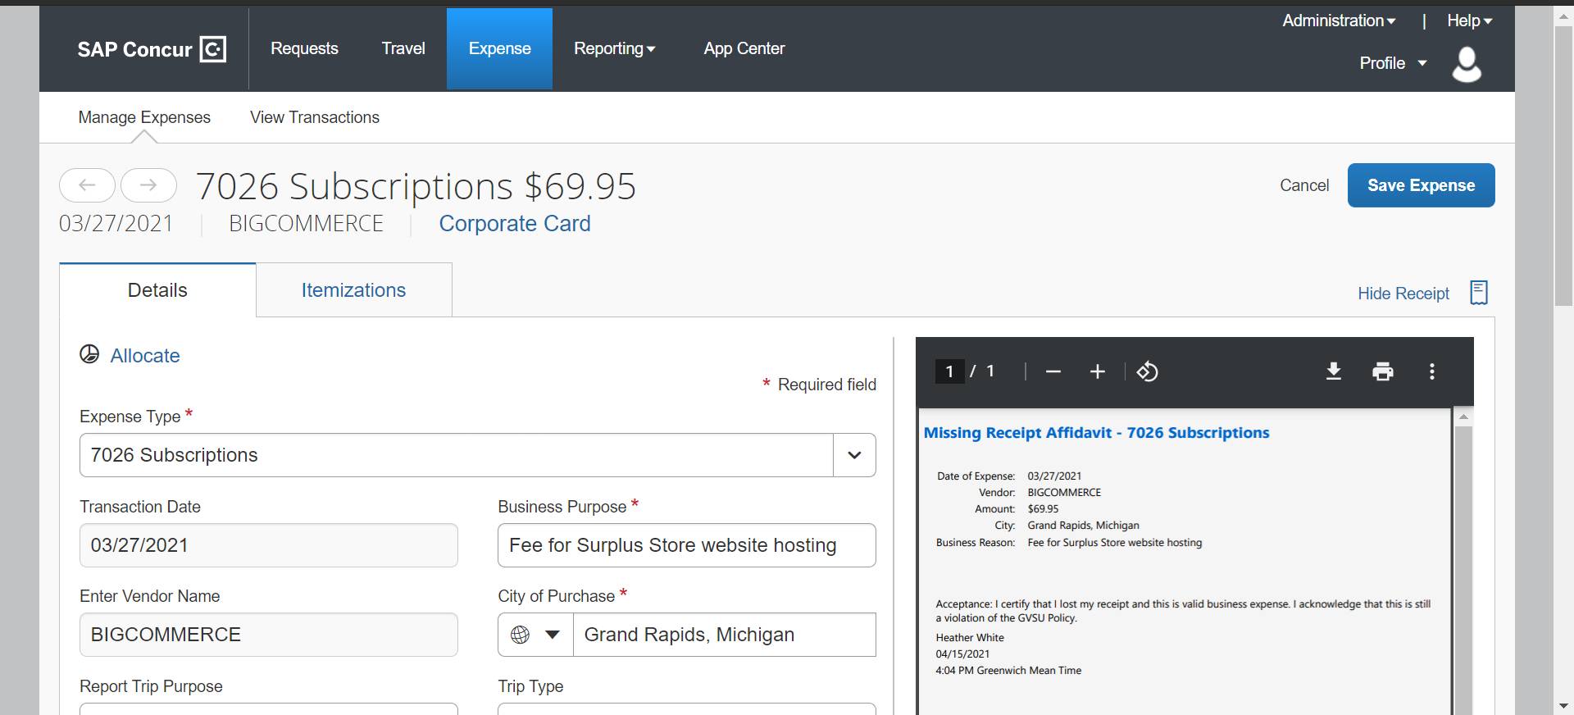Open the View Transactions tab

[314, 117]
